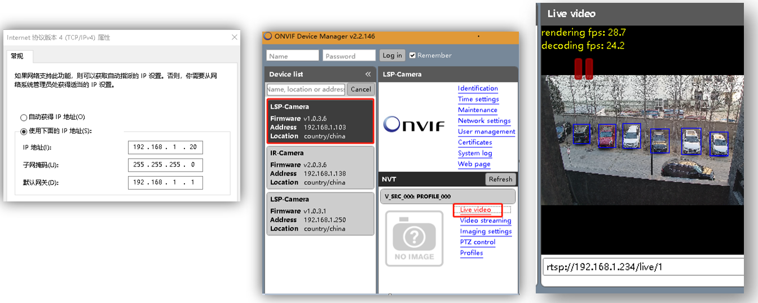Pause the live video with the red pause icon

point(584,68)
